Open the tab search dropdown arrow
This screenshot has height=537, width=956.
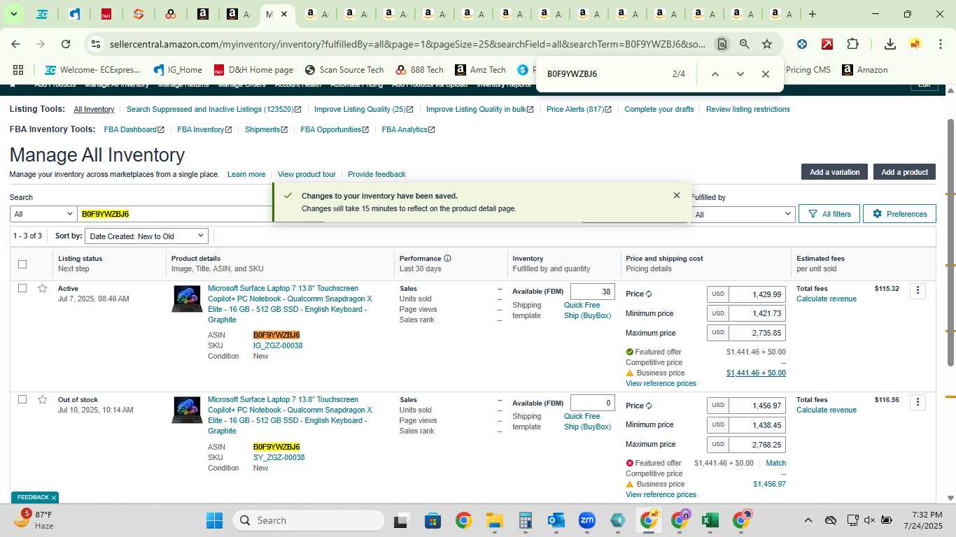[14, 14]
